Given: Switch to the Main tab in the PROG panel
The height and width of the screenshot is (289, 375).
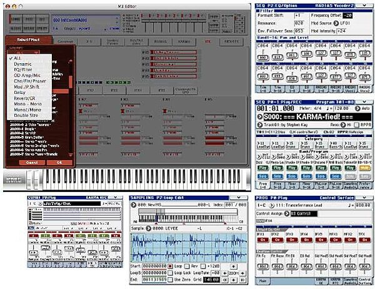Looking at the screenshot, I should point(263,281).
